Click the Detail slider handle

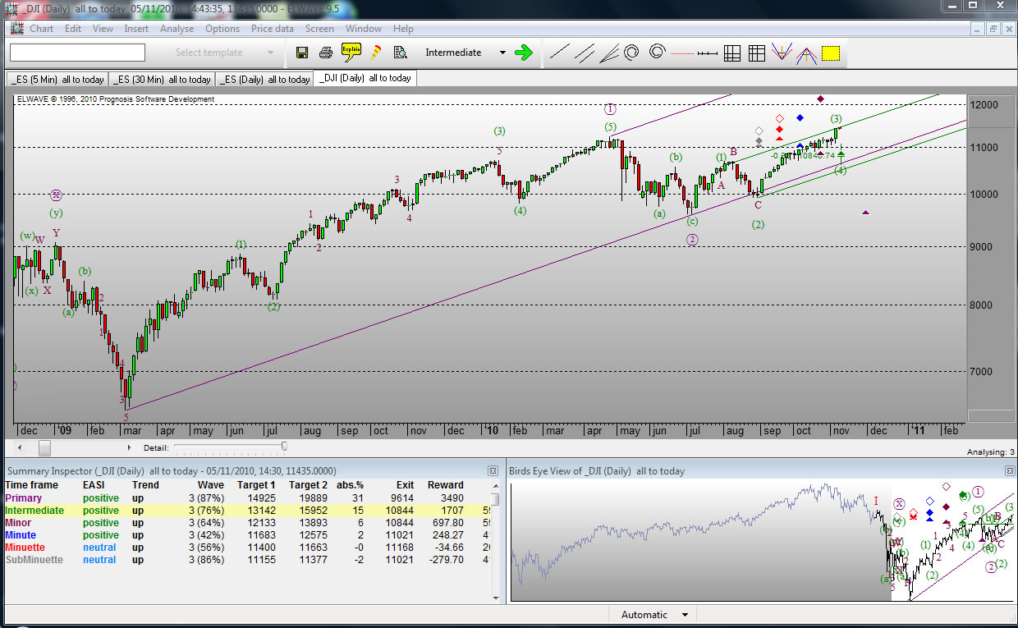pos(284,446)
